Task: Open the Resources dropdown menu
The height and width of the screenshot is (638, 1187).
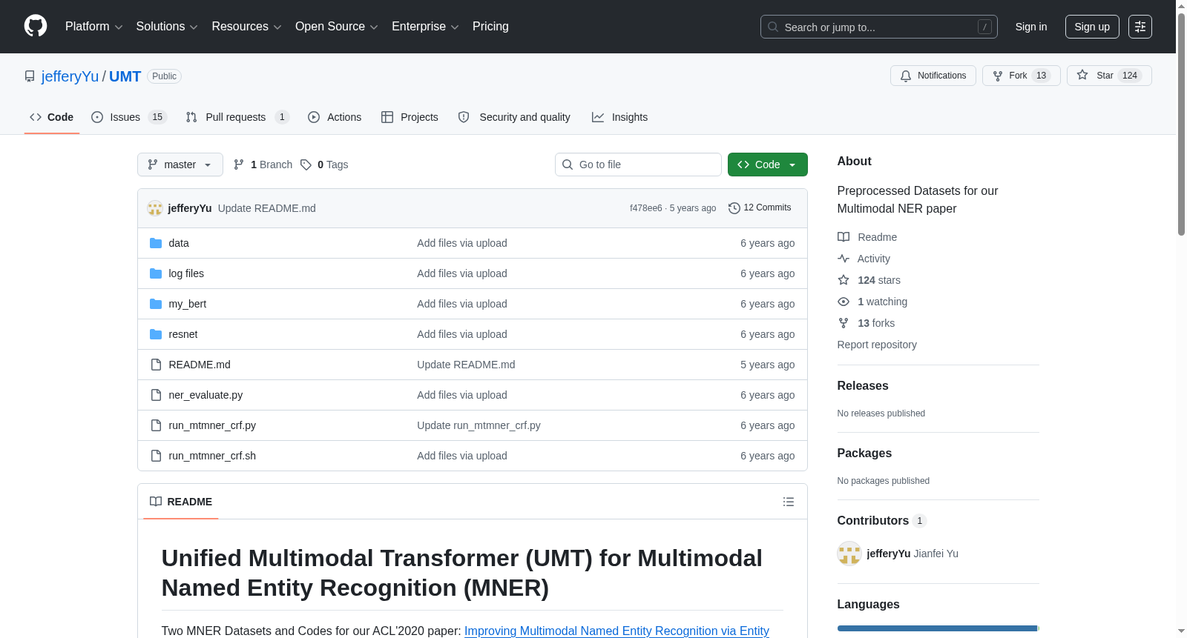Action: pos(246,27)
